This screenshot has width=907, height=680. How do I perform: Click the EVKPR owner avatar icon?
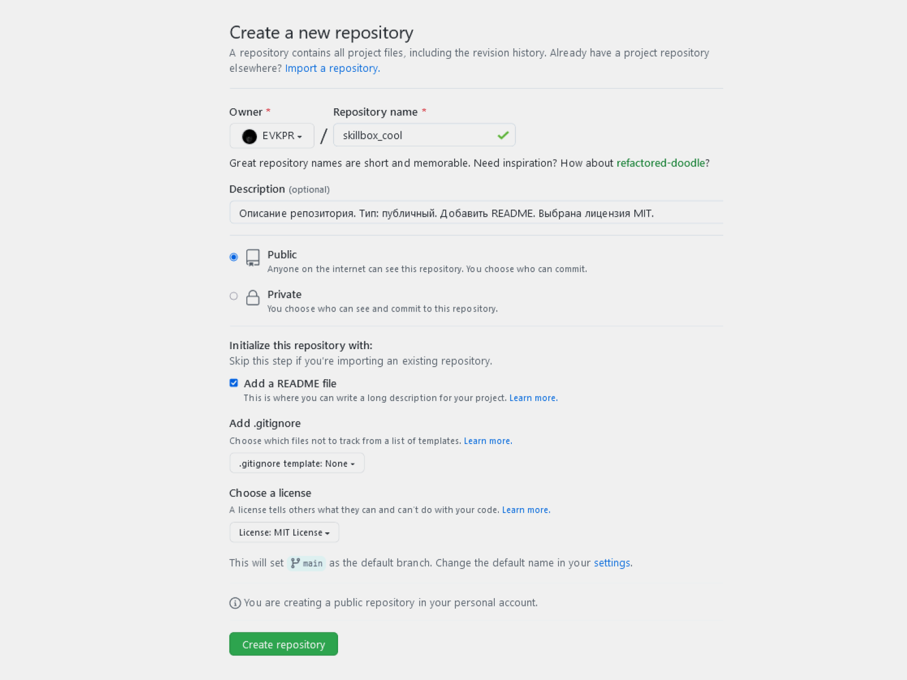click(249, 137)
